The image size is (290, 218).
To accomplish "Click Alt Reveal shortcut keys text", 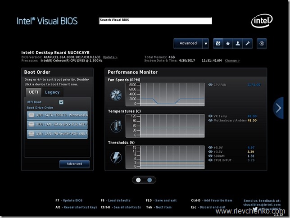I will point(76,207).
